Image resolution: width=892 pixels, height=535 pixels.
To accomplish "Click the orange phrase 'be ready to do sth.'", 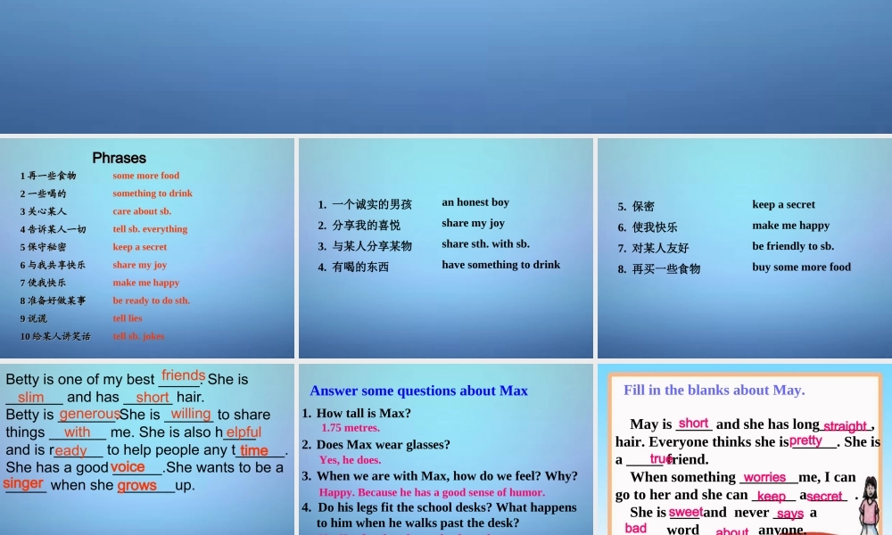I will click(x=151, y=300).
